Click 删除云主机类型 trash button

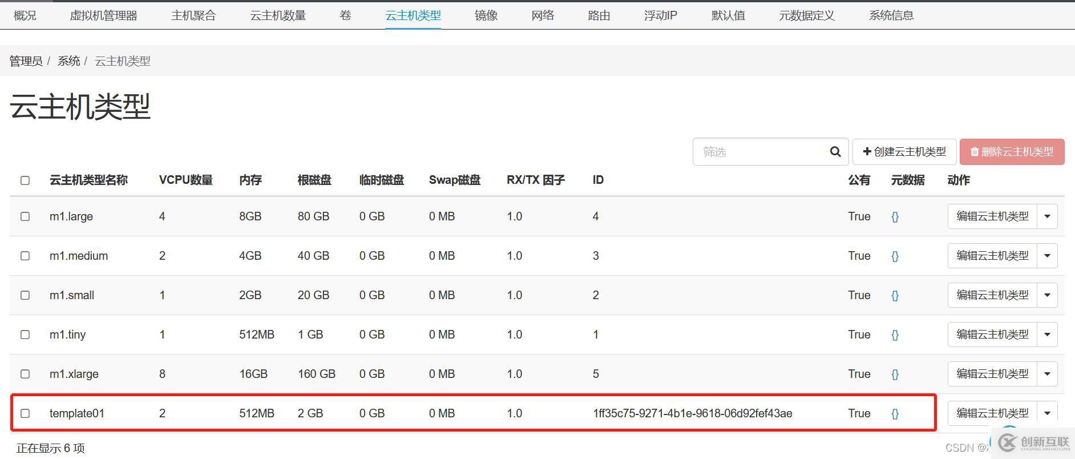(x=1012, y=152)
